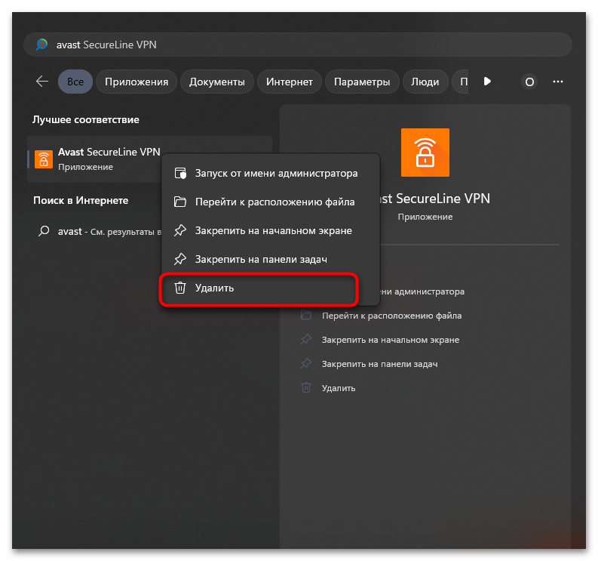Viewport: 598px width, 561px height.
Task: Click the shield admin icon in context menu
Action: point(180,173)
